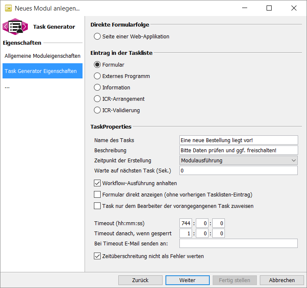Click the '...' entry in sidebar

click(7, 87)
